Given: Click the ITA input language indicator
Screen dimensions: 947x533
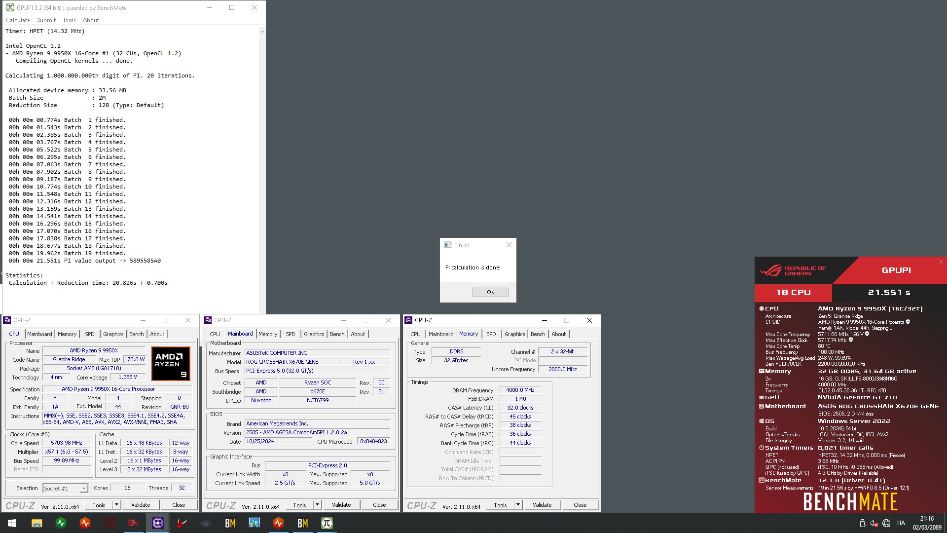Looking at the screenshot, I should tap(901, 523).
